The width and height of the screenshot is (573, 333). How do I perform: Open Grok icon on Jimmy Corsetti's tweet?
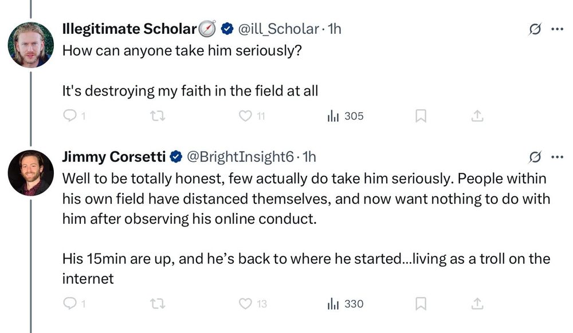pyautogui.click(x=535, y=157)
